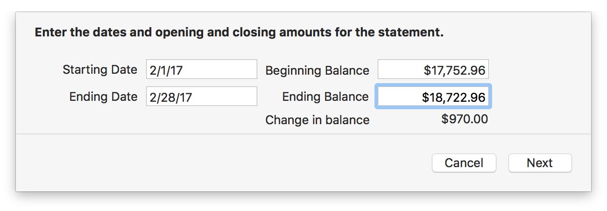This screenshot has height=211, width=607.
Task: Click the $970.00 change amount
Action: [x=465, y=120]
